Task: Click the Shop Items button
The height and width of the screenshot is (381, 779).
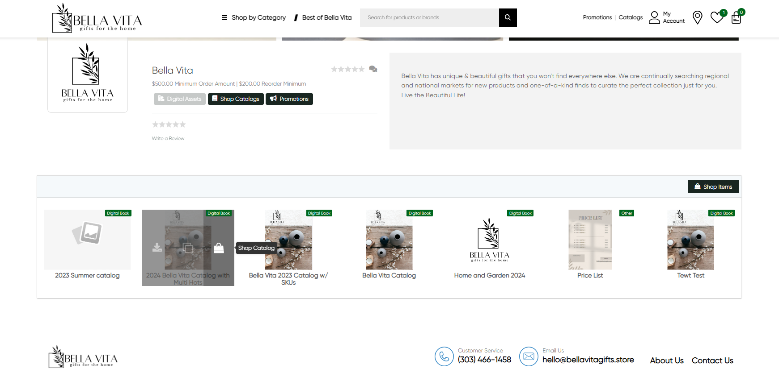Action: [x=713, y=186]
